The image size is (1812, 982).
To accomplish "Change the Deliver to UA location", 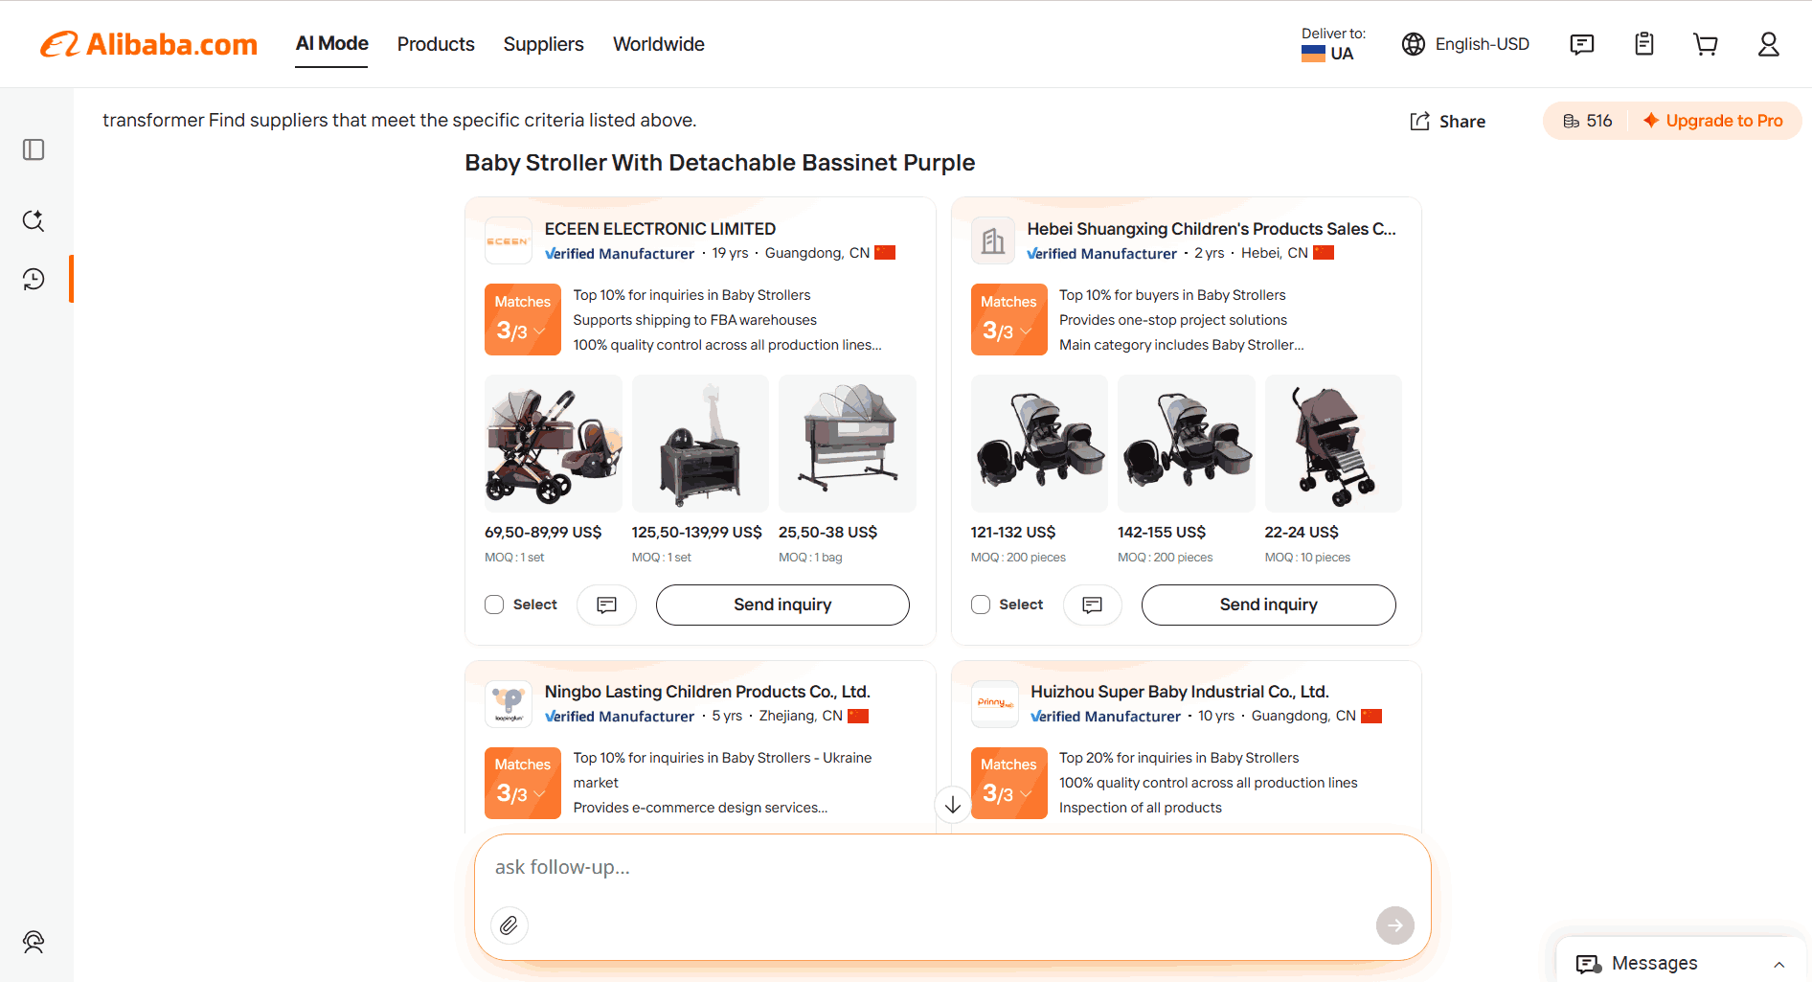I will (1332, 44).
